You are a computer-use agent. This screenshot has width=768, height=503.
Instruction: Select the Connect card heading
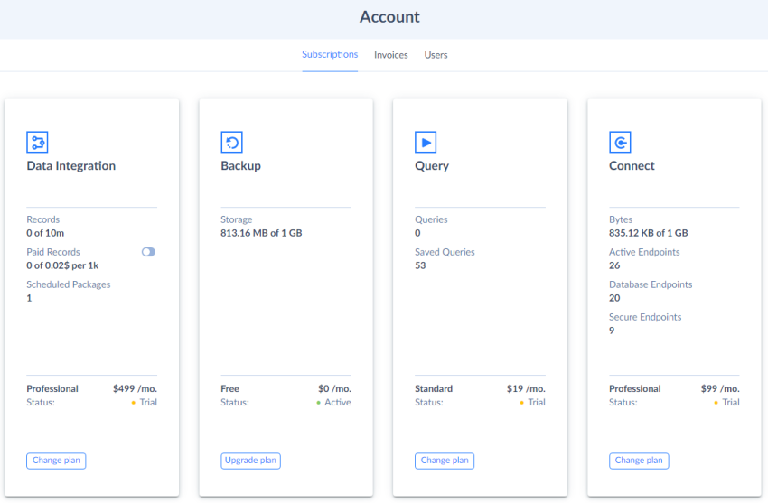(632, 166)
